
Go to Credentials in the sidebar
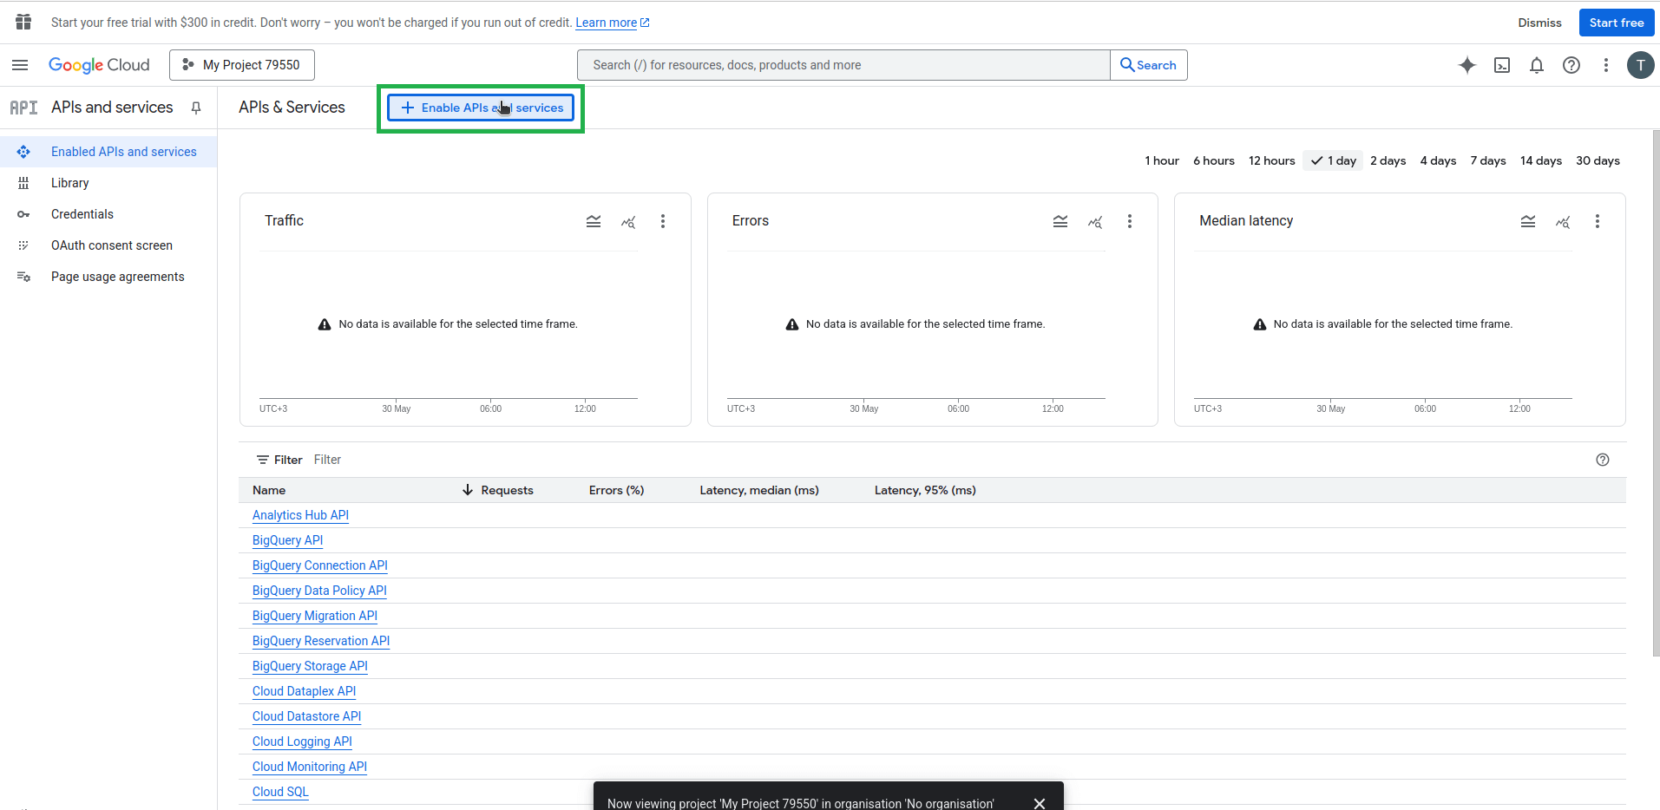pyautogui.click(x=82, y=214)
